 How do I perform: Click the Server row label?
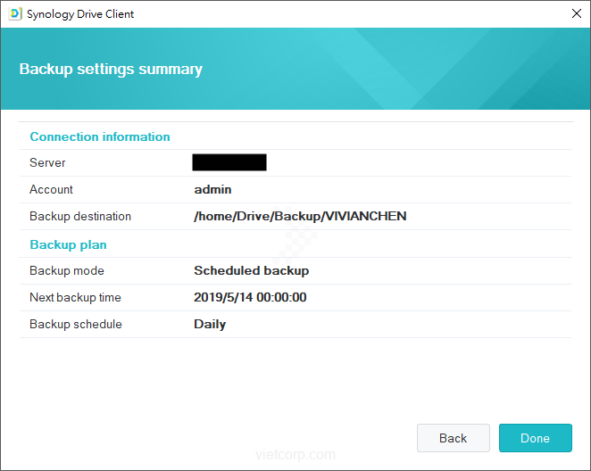(x=47, y=163)
